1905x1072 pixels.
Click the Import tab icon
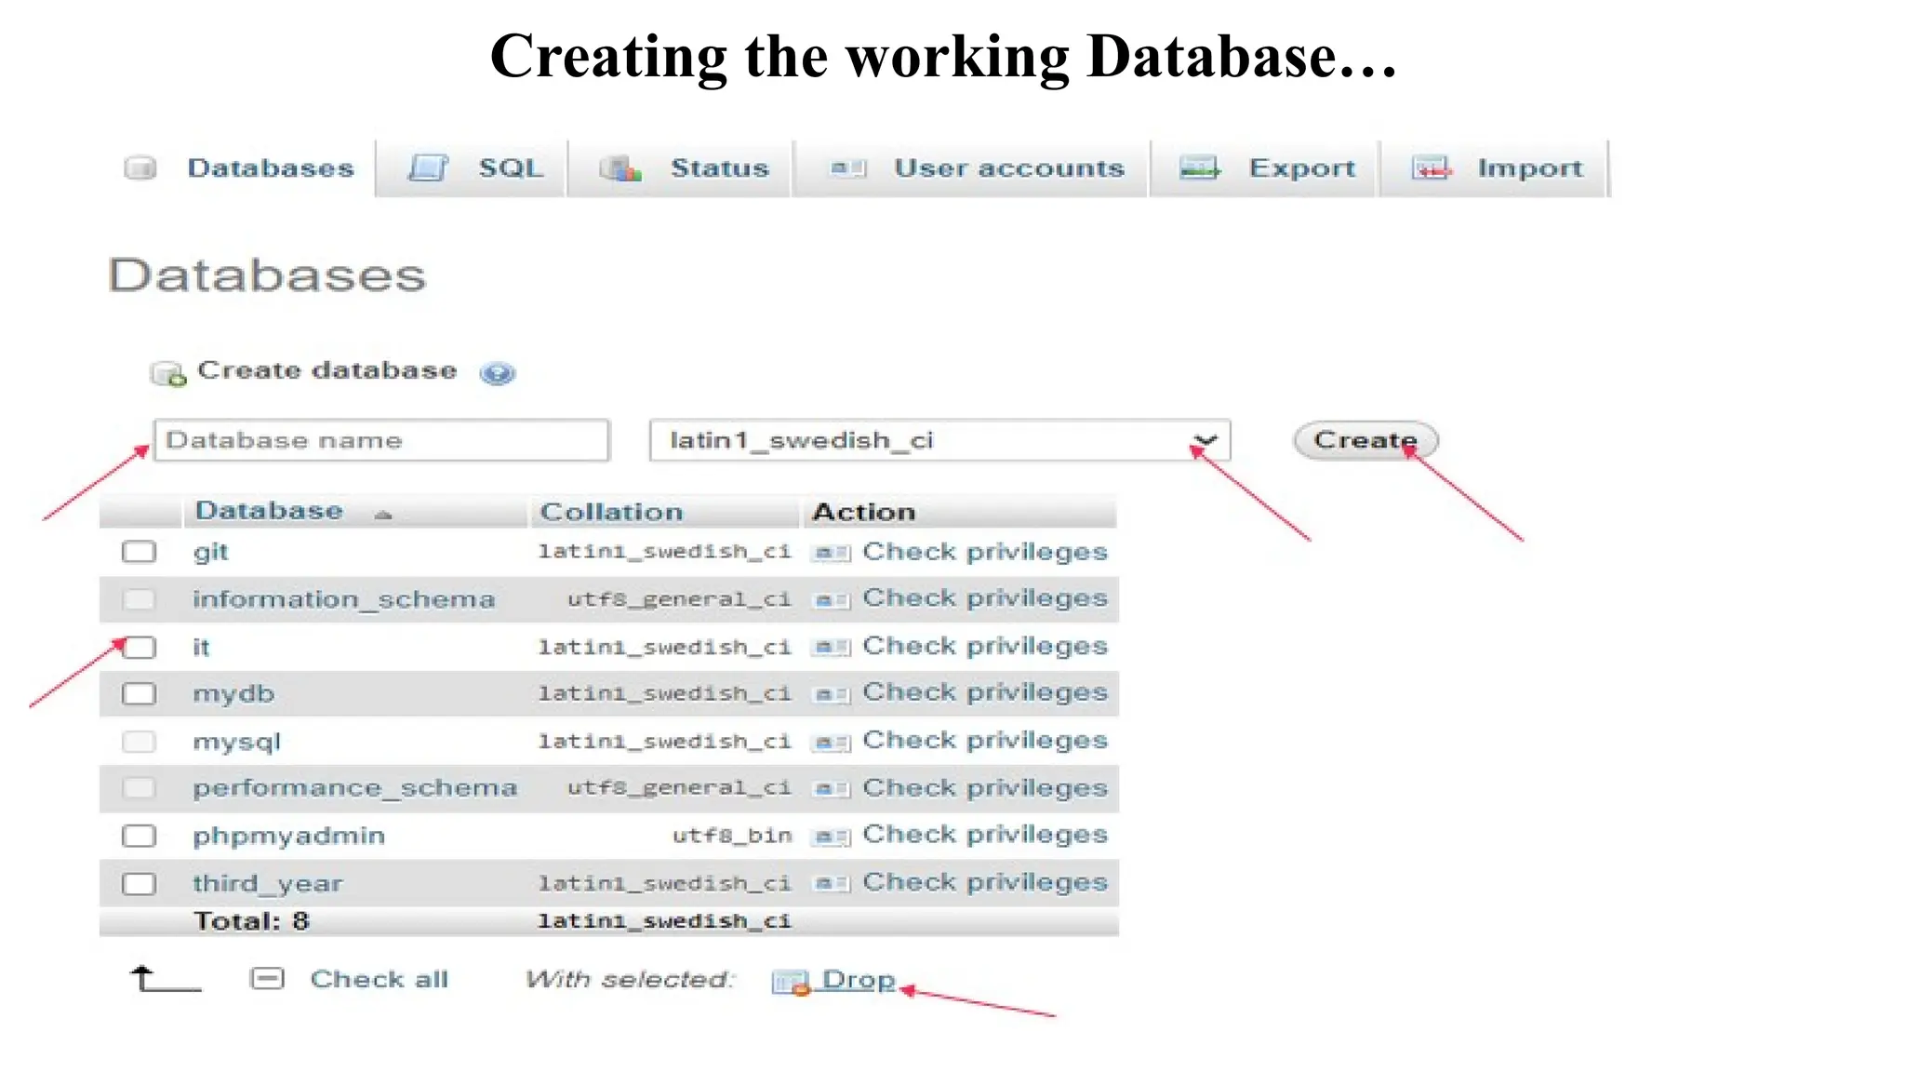click(1431, 168)
